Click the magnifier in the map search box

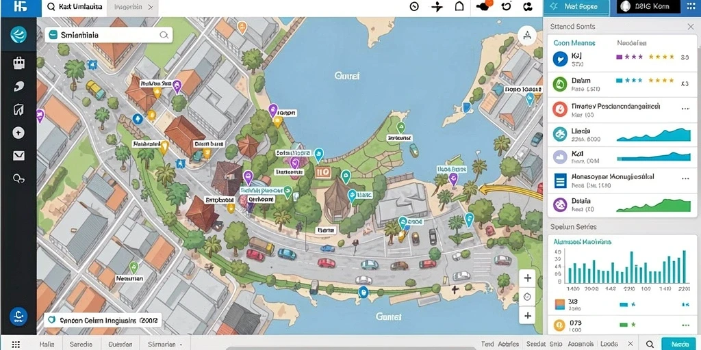[164, 34]
